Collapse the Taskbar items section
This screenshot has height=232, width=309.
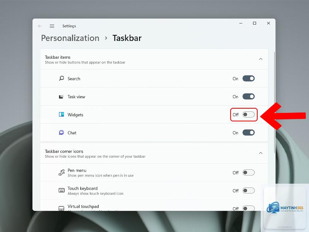coord(260,59)
